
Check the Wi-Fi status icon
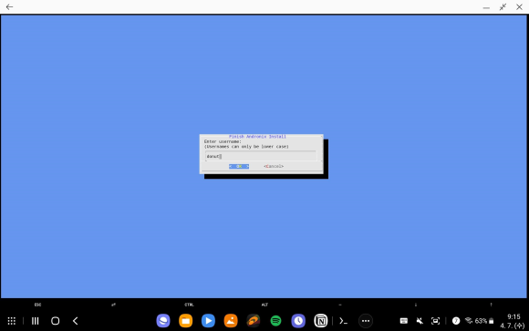tap(469, 321)
